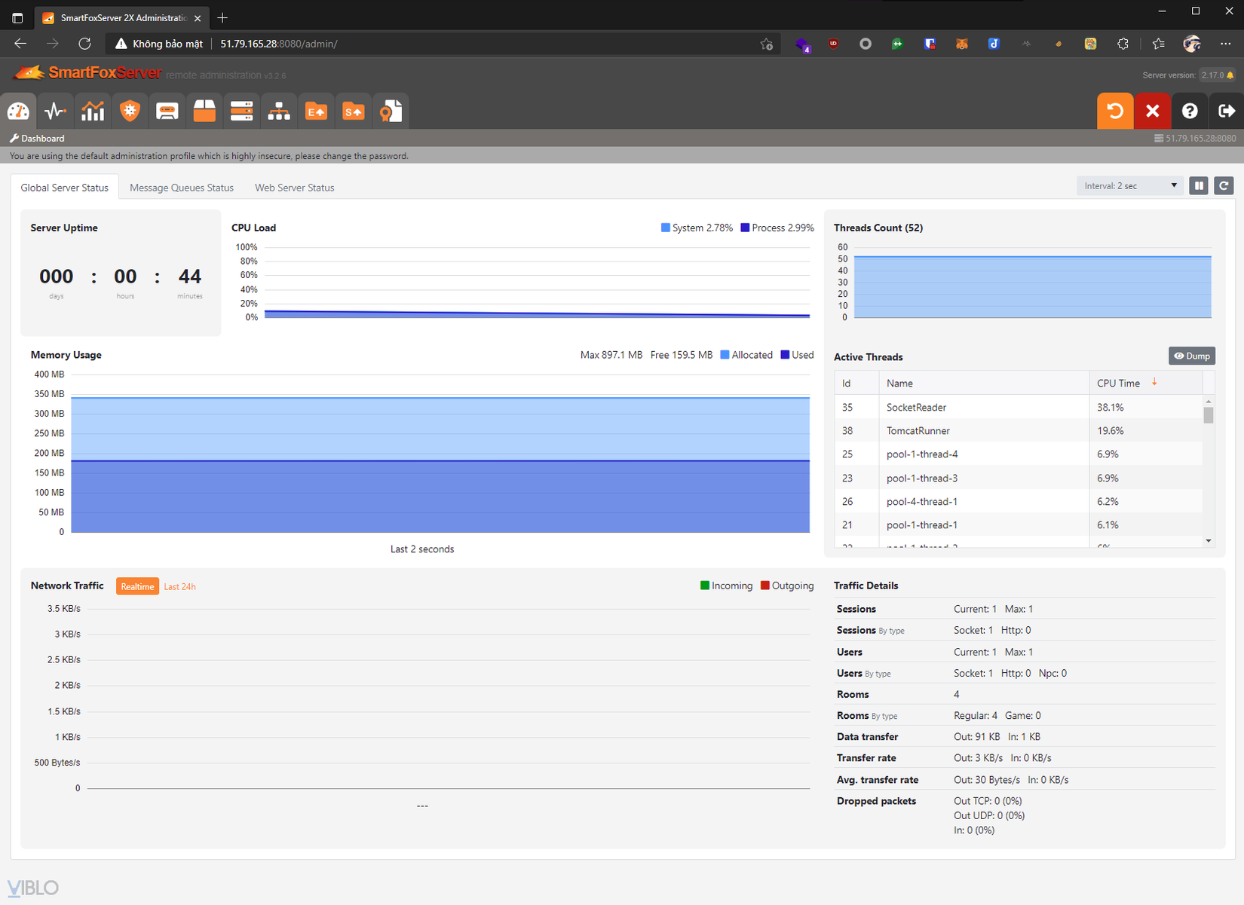Click the Dump threads button
1244x905 pixels.
tap(1191, 356)
